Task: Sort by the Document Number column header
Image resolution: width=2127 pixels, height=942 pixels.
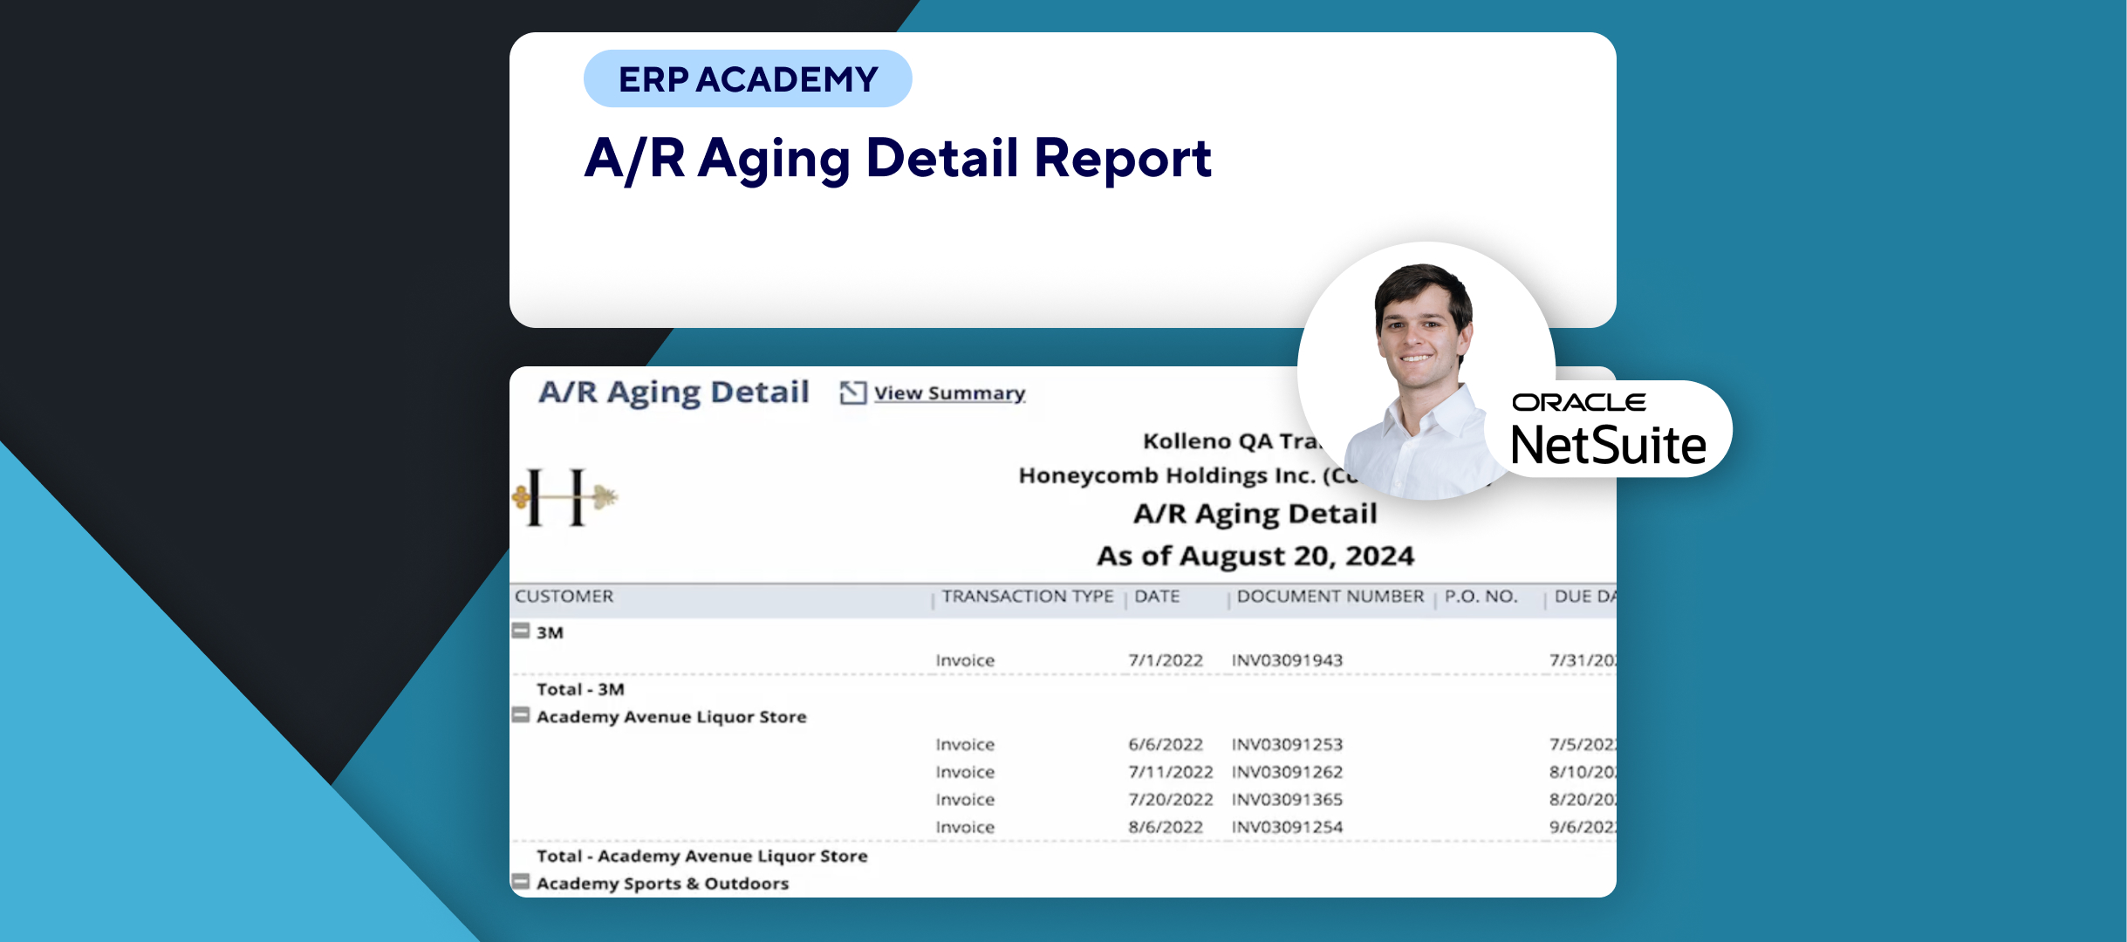Action: (x=1330, y=597)
